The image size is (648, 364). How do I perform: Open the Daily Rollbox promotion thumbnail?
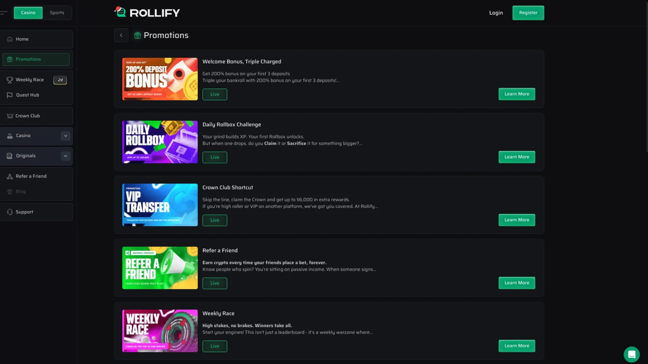[x=160, y=142]
